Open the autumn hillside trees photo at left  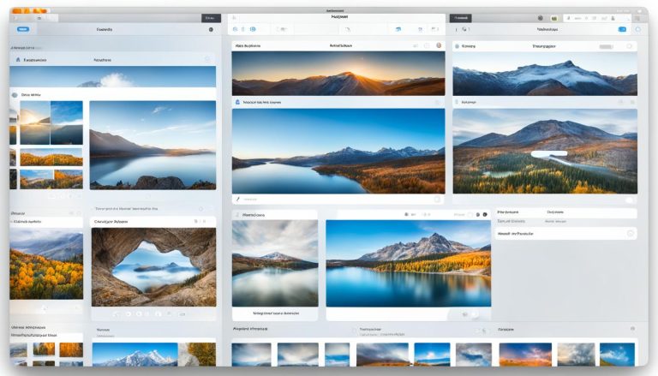click(46, 265)
